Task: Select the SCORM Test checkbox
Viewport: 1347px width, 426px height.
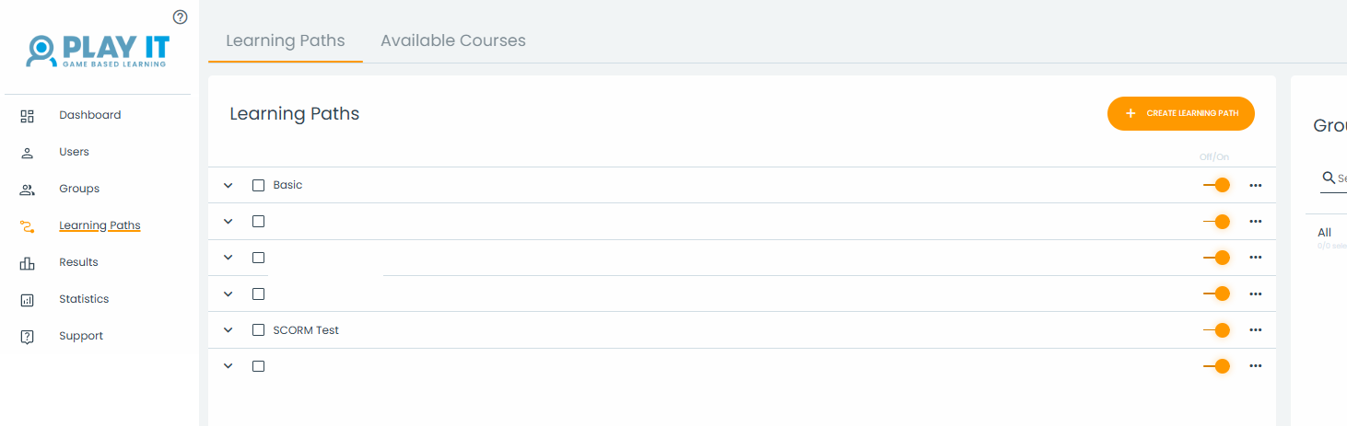Action: (x=258, y=330)
